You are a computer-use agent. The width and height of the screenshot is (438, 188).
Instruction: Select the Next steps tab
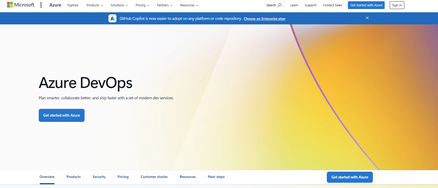tap(216, 177)
